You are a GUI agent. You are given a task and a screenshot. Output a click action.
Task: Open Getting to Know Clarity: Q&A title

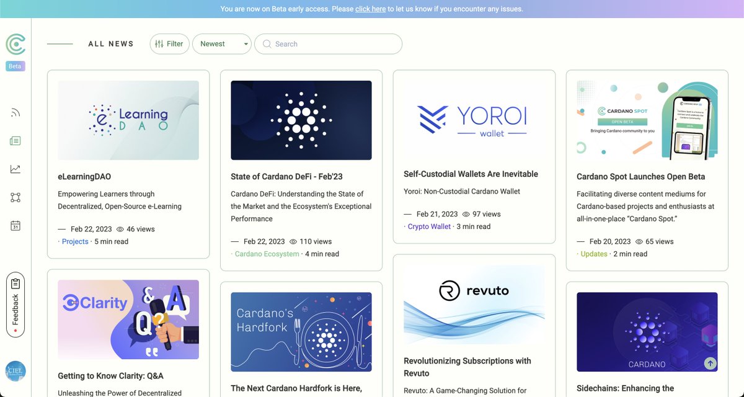[x=110, y=376]
